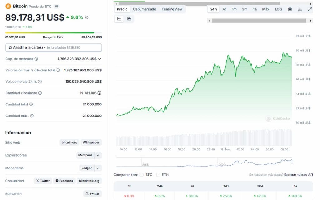Select the 1a time range

tap(255, 9)
